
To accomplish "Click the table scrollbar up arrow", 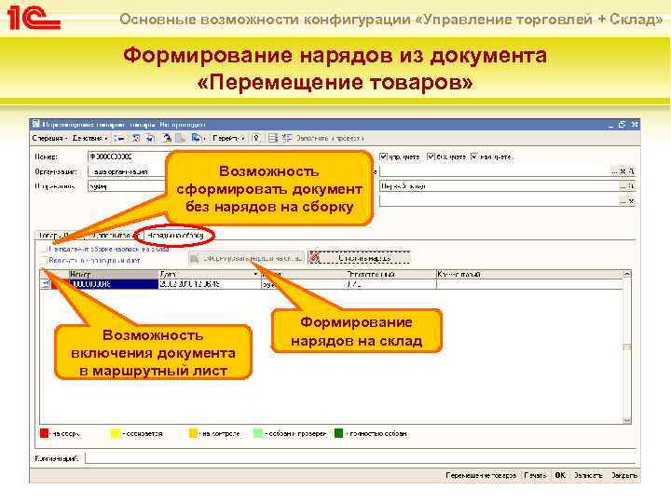I will [627, 274].
